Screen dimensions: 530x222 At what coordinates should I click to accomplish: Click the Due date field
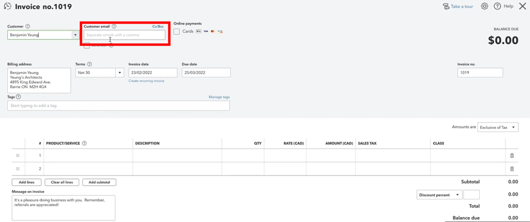pos(206,73)
